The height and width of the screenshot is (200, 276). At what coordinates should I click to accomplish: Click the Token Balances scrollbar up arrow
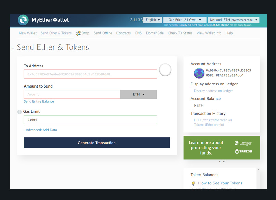(x=258, y=170)
